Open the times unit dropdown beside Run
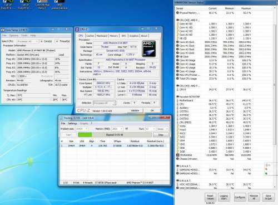The width and height of the screenshot is (278, 205). point(162,129)
